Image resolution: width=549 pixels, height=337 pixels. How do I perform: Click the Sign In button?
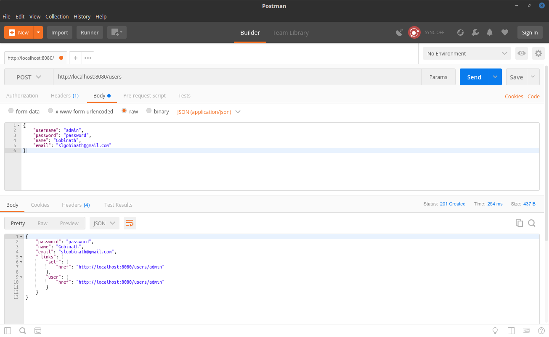pos(530,32)
